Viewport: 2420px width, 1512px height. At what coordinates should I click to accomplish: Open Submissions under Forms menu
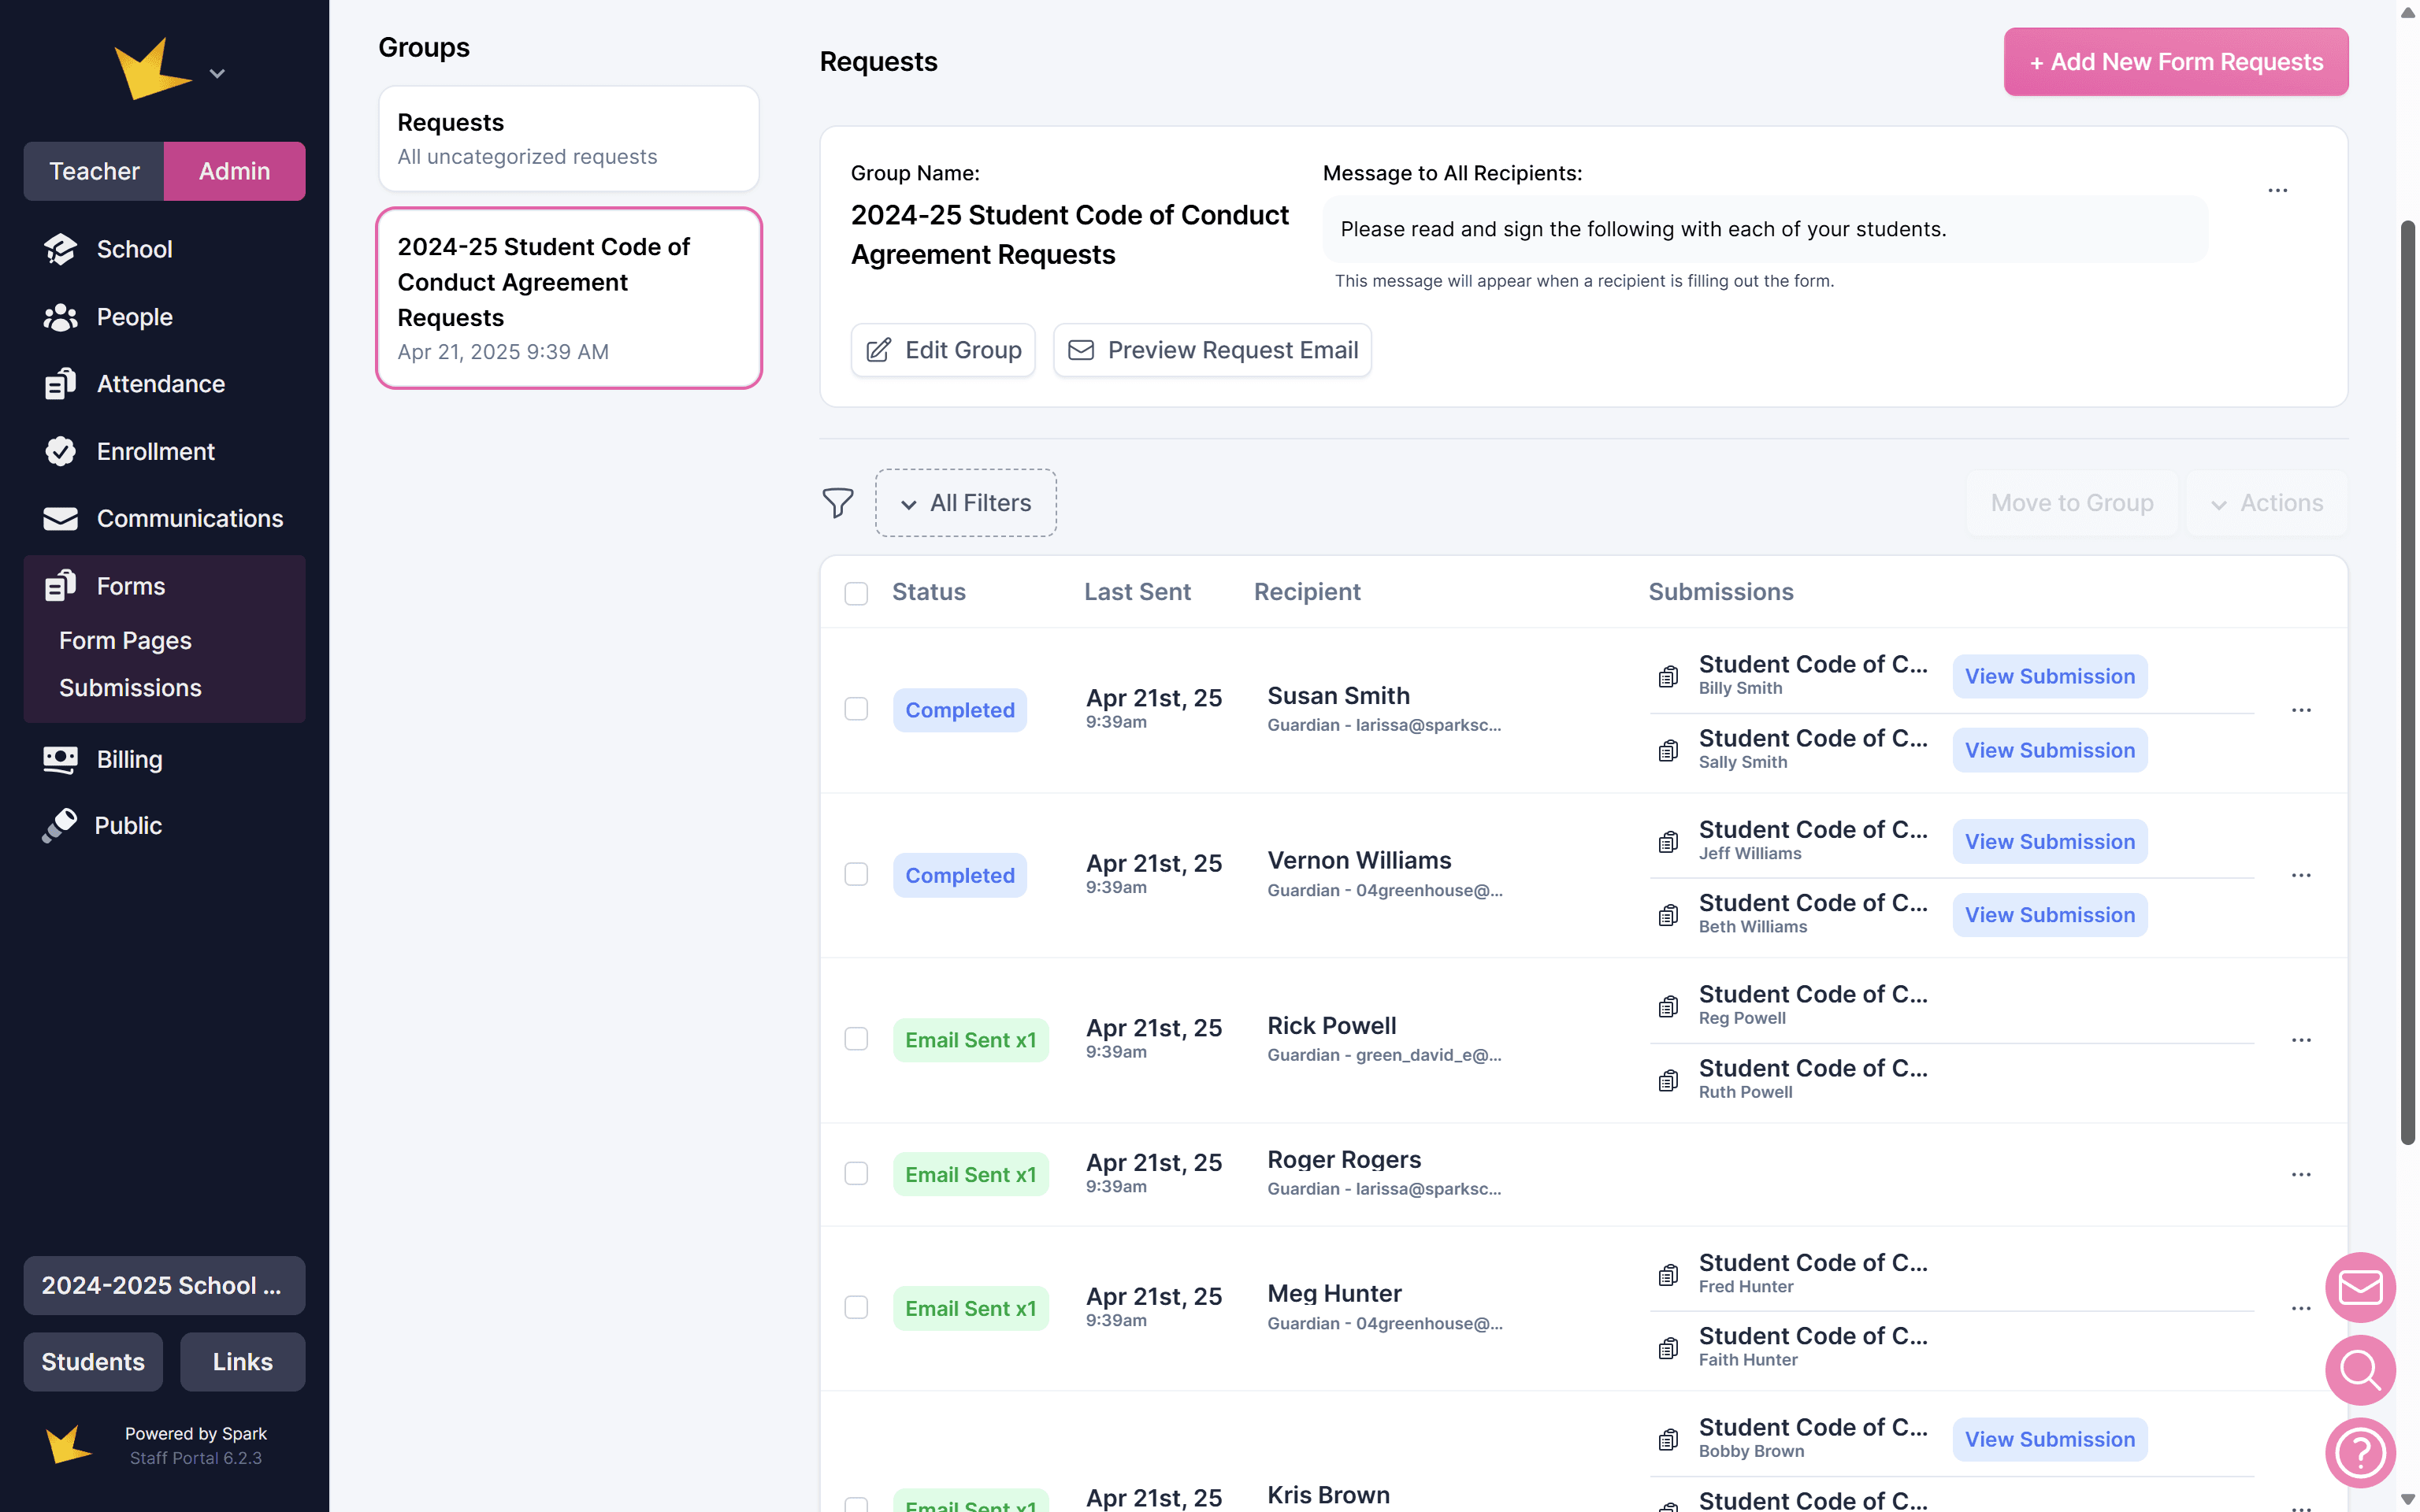pyautogui.click(x=130, y=688)
